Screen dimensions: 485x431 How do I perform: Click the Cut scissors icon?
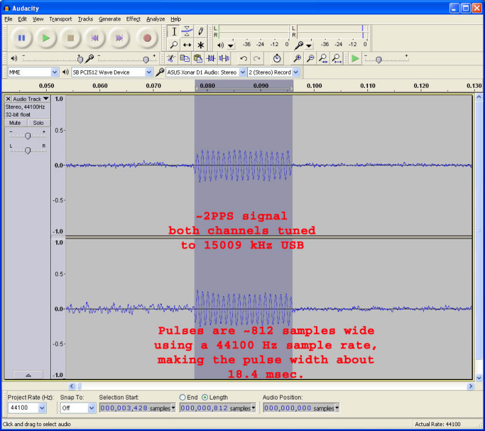[171, 58]
